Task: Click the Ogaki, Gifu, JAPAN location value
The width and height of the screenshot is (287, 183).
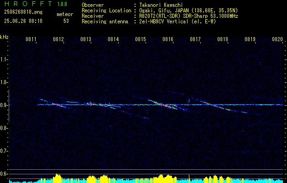Action: tap(188, 11)
